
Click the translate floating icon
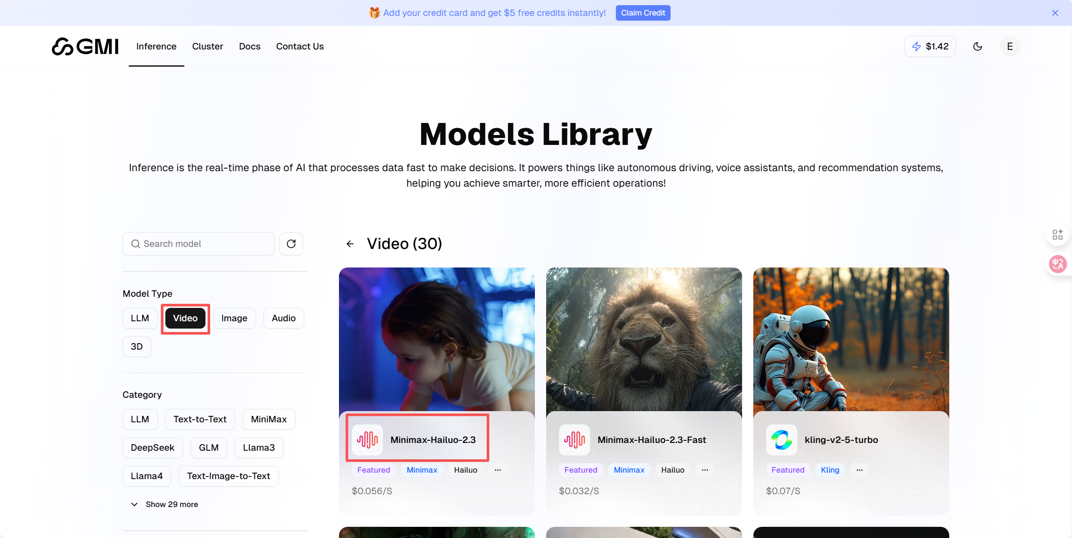(1058, 264)
